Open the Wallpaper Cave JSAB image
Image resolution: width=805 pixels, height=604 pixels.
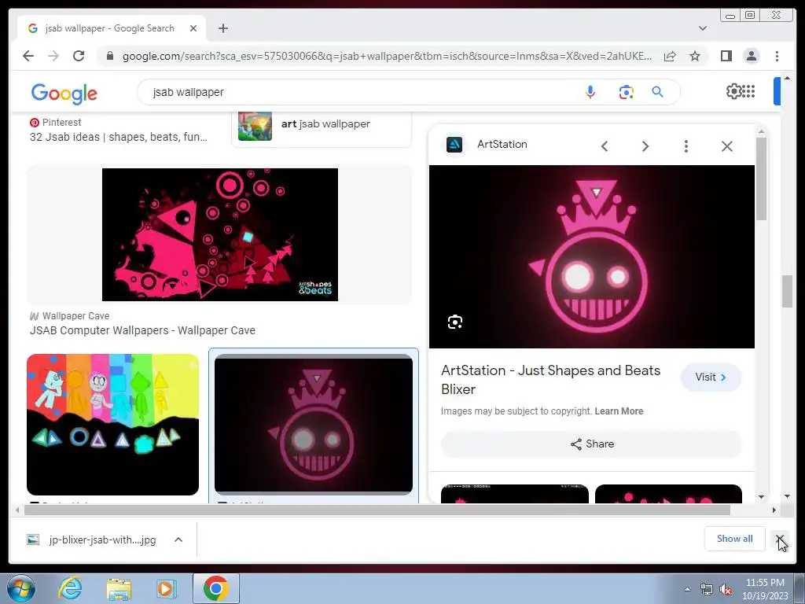click(220, 234)
